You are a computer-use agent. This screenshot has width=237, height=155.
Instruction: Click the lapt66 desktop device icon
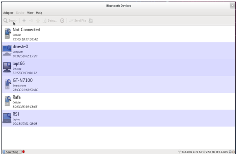7,67
